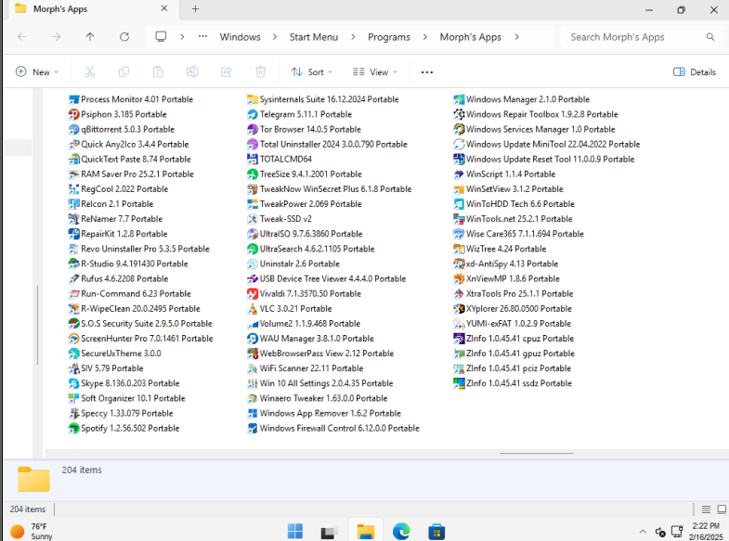Click the weather widget showing 76°F Sunny
Image resolution: width=729 pixels, height=541 pixels.
point(32,531)
